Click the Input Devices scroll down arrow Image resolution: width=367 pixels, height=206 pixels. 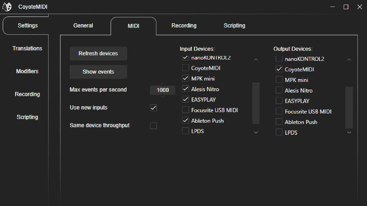coord(256,132)
